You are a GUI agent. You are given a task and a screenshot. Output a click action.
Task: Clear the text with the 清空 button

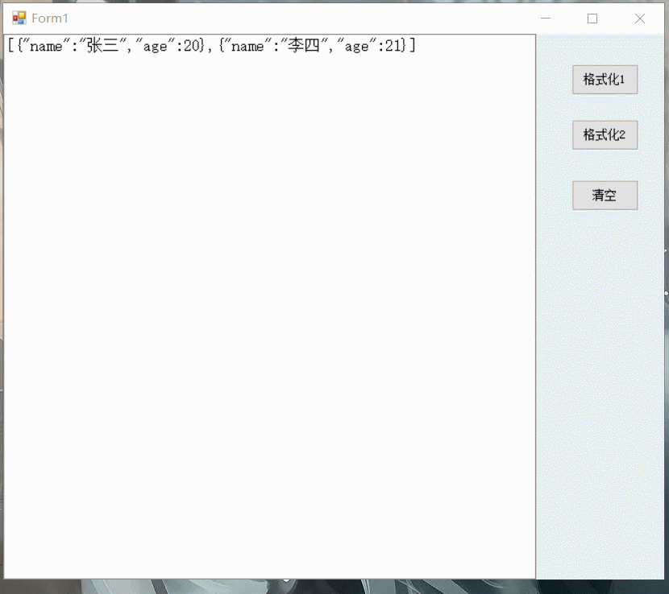pyautogui.click(x=605, y=196)
